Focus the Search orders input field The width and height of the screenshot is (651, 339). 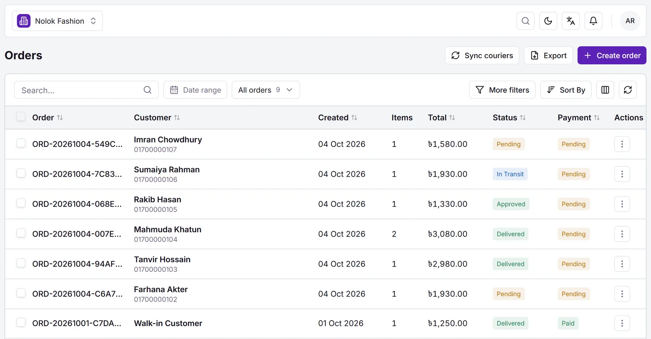[86, 90]
